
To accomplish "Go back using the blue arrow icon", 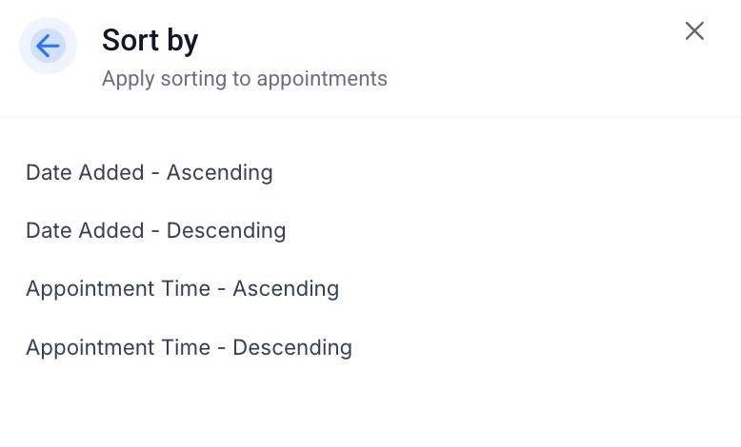I will (48, 45).
